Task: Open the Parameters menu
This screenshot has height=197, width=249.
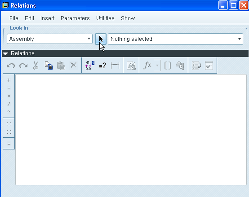Action: tap(75, 18)
